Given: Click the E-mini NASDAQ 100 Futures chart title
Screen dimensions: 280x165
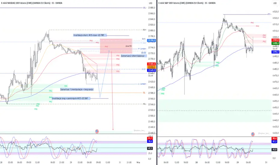Looking at the screenshot, I should coord(32,3).
